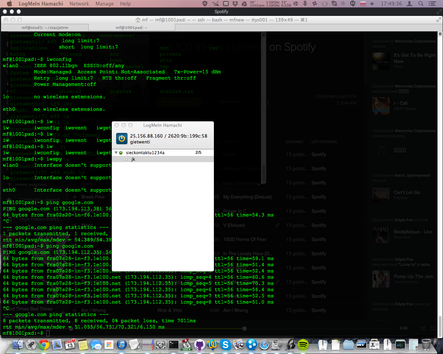This screenshot has width=443, height=354.
Task: Click Pump Up The Jam in Spotify feed
Action: [x=413, y=276]
